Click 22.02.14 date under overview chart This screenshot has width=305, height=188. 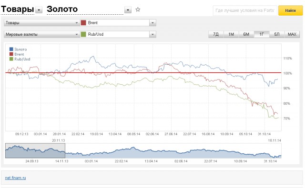121,161
